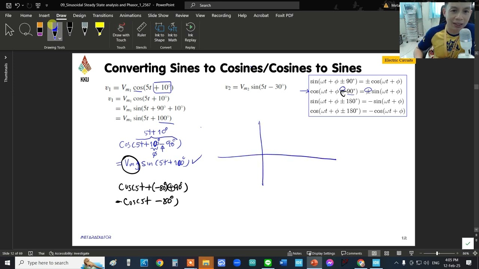Expand blue pen options dropdown arrow
Viewport: 479px width, 269px height.
[x=59, y=38]
